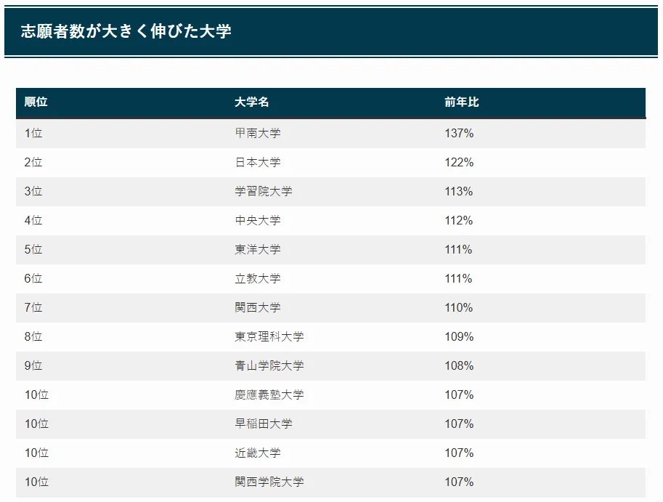Click on 慶應義塾大学 name

click(x=269, y=394)
